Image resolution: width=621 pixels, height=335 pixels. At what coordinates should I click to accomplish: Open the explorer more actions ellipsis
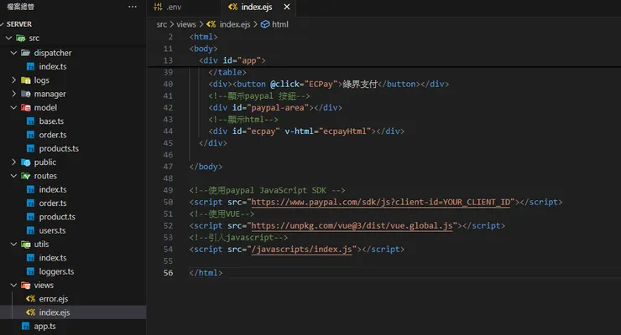[133, 7]
